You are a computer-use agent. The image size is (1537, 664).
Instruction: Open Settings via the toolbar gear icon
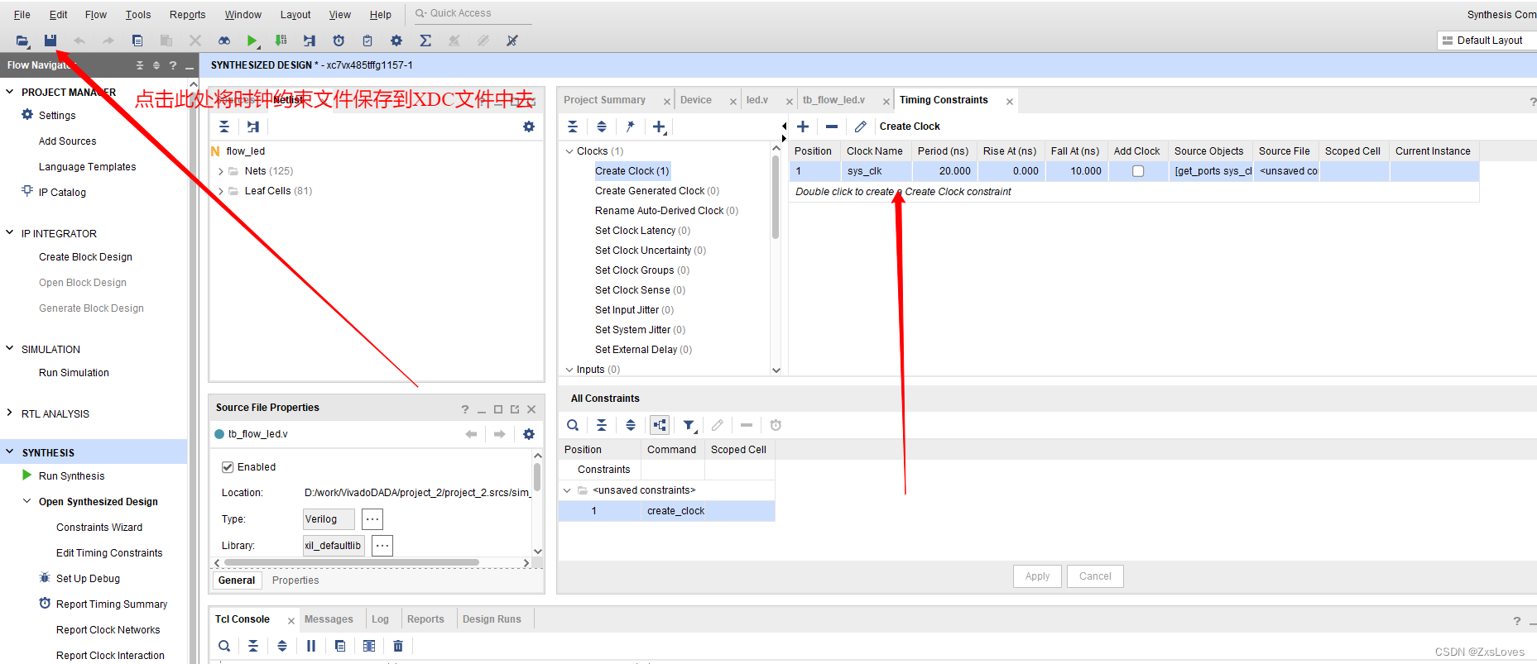(x=396, y=41)
